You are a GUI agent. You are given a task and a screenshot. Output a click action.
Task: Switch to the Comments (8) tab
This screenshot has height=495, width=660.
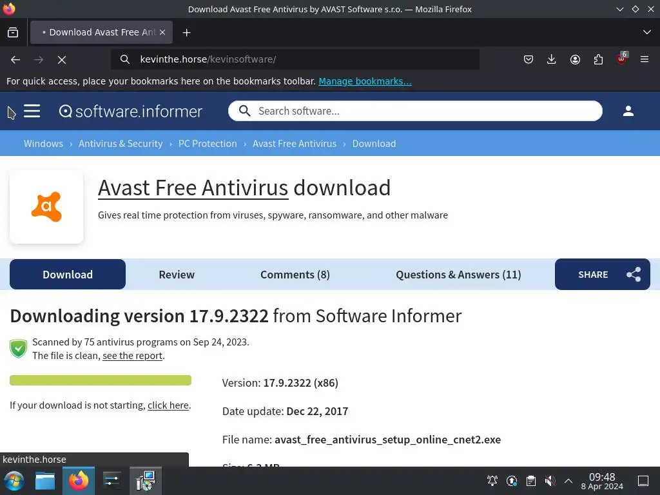tap(295, 275)
